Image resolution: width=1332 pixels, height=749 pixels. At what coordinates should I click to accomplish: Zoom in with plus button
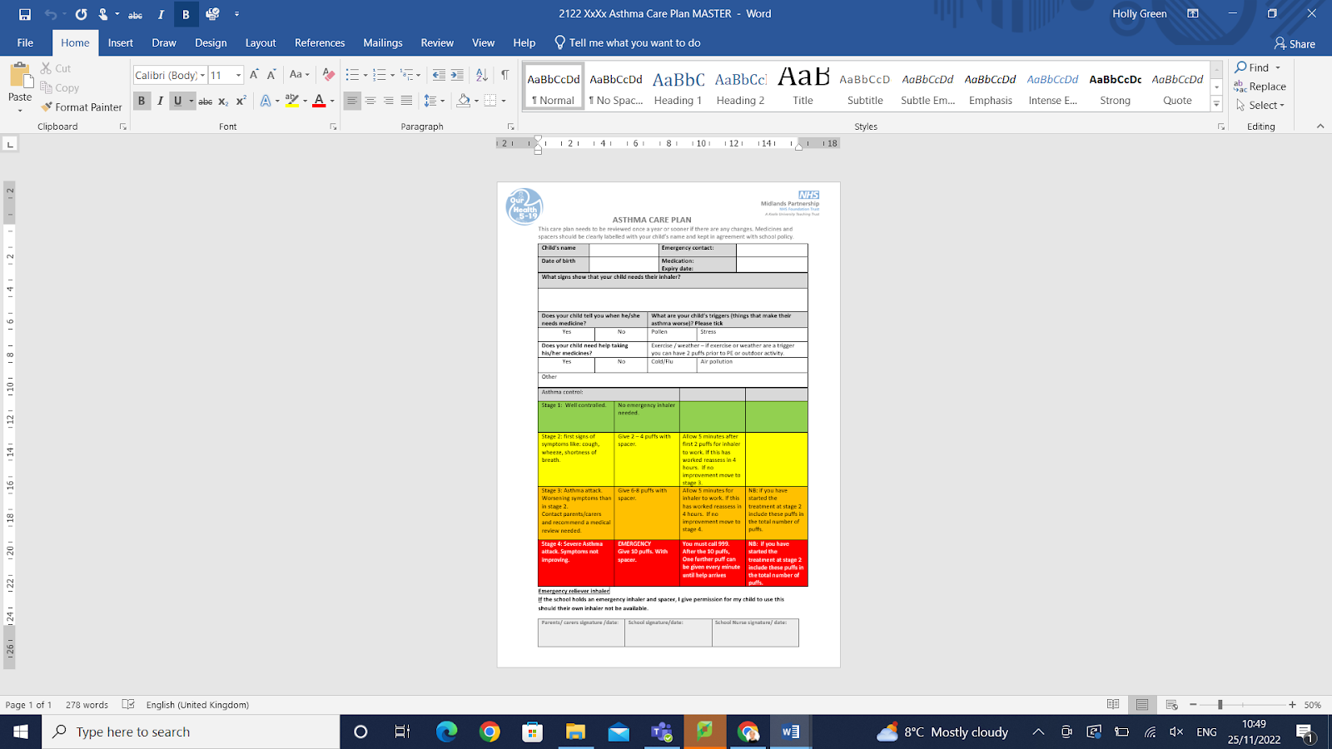[1292, 705]
